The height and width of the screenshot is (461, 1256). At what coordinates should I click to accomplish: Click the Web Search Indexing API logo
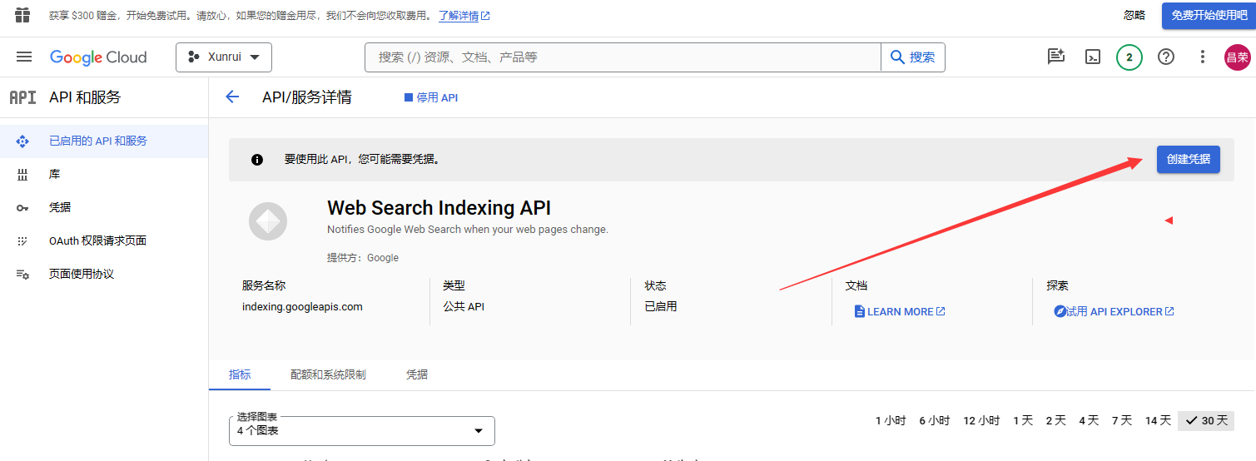(x=268, y=221)
